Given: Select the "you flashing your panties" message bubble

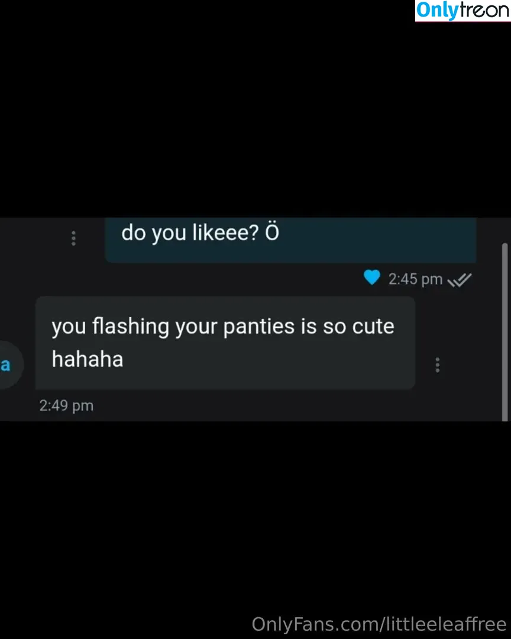Looking at the screenshot, I should pos(225,343).
